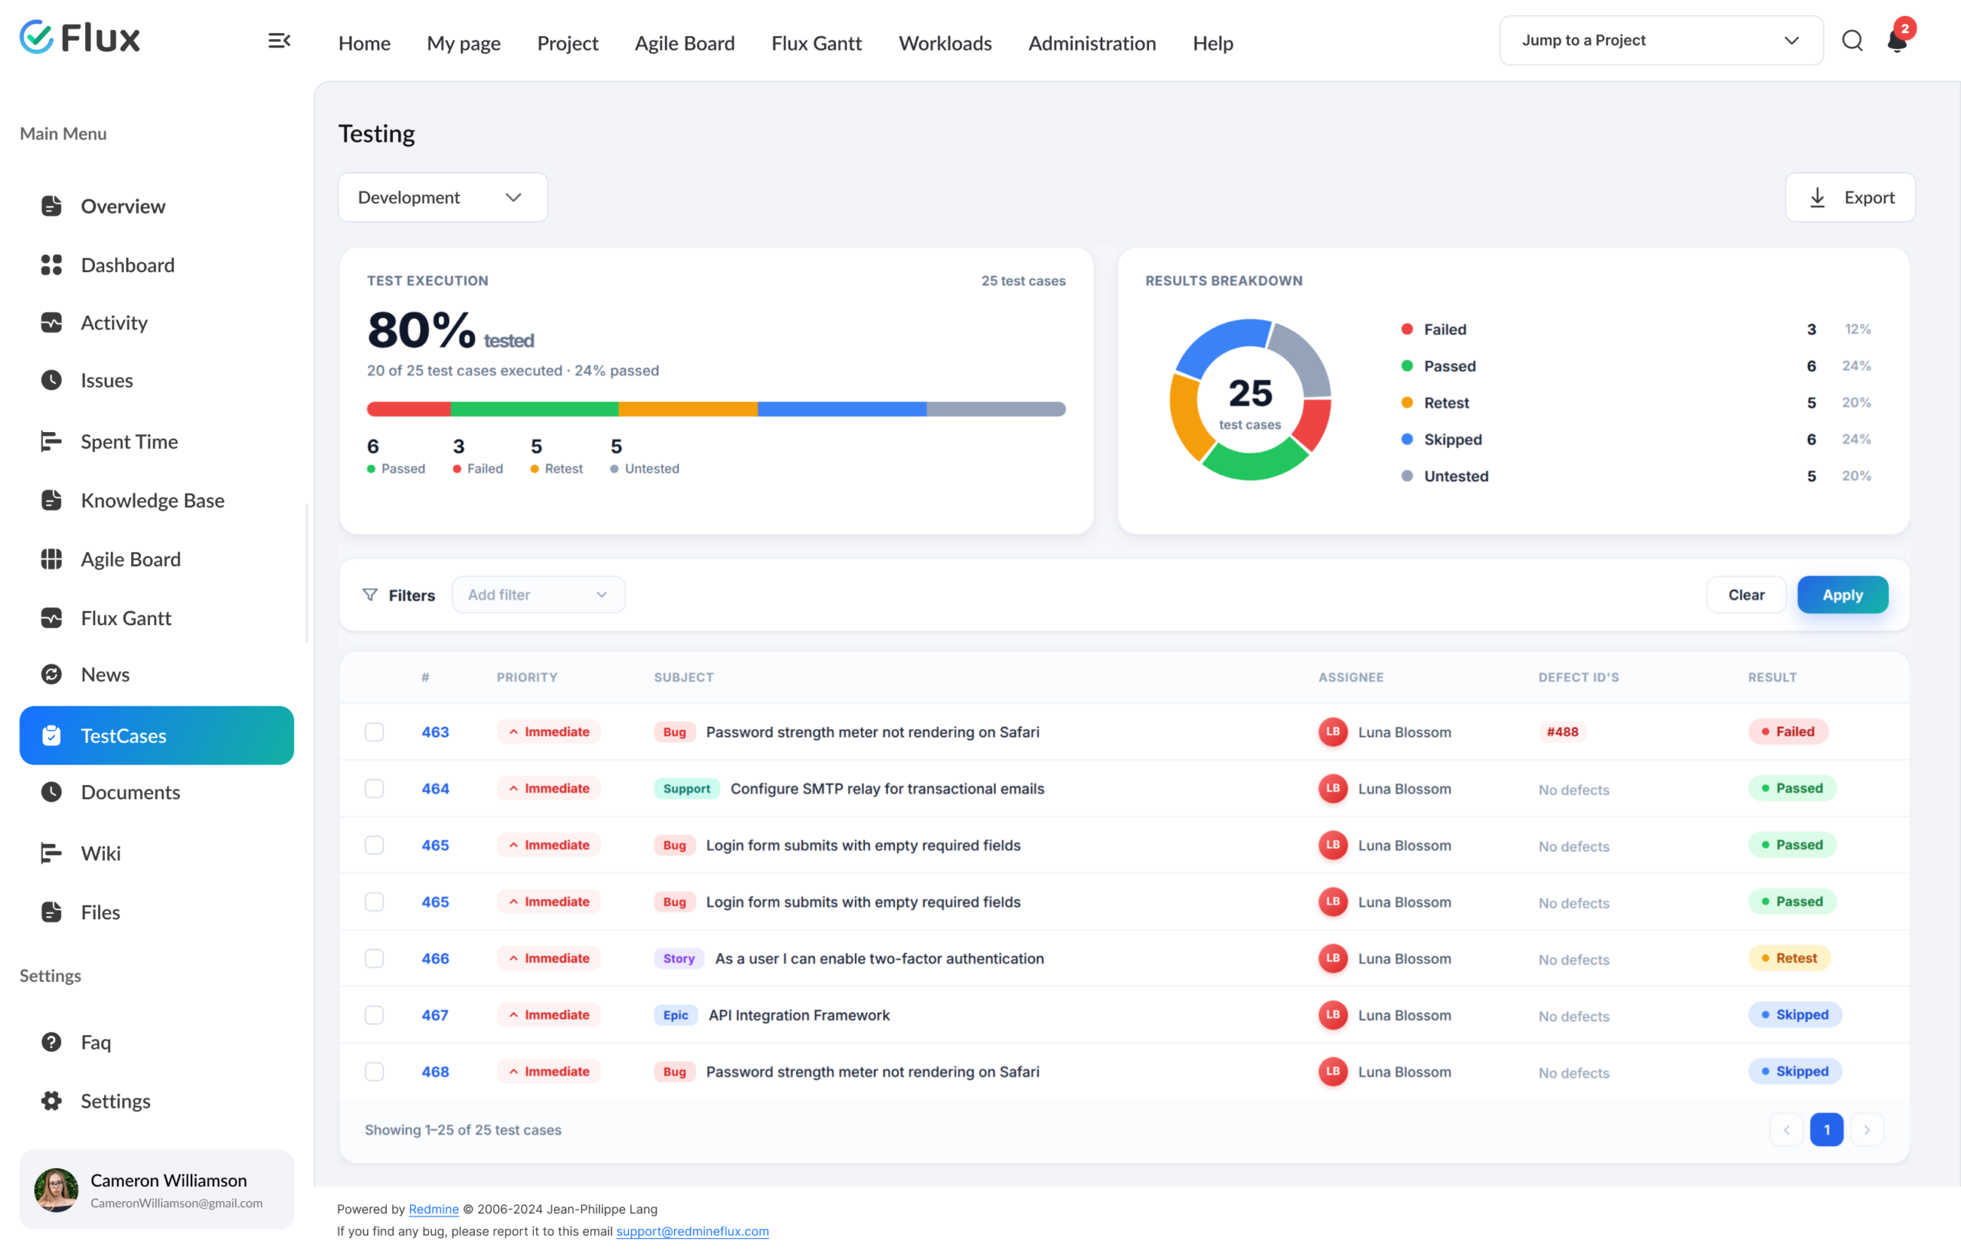Click the red Failed segment of progress bar
Viewport: 1961px width, 1254px height.
coord(409,409)
